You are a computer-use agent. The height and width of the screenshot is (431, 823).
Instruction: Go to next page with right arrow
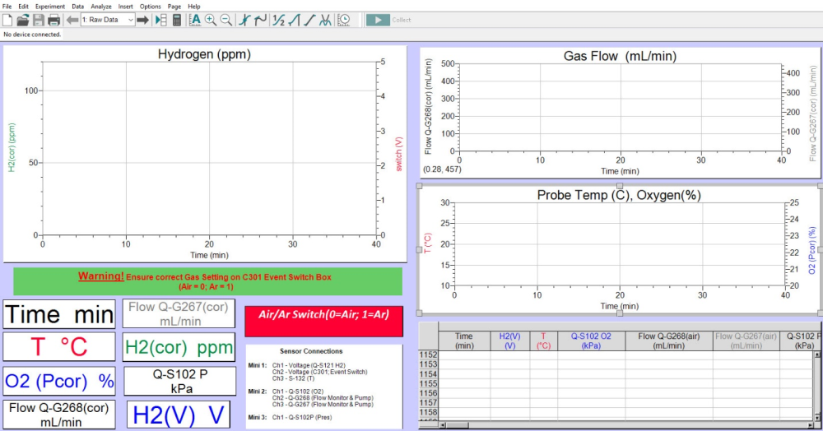142,20
